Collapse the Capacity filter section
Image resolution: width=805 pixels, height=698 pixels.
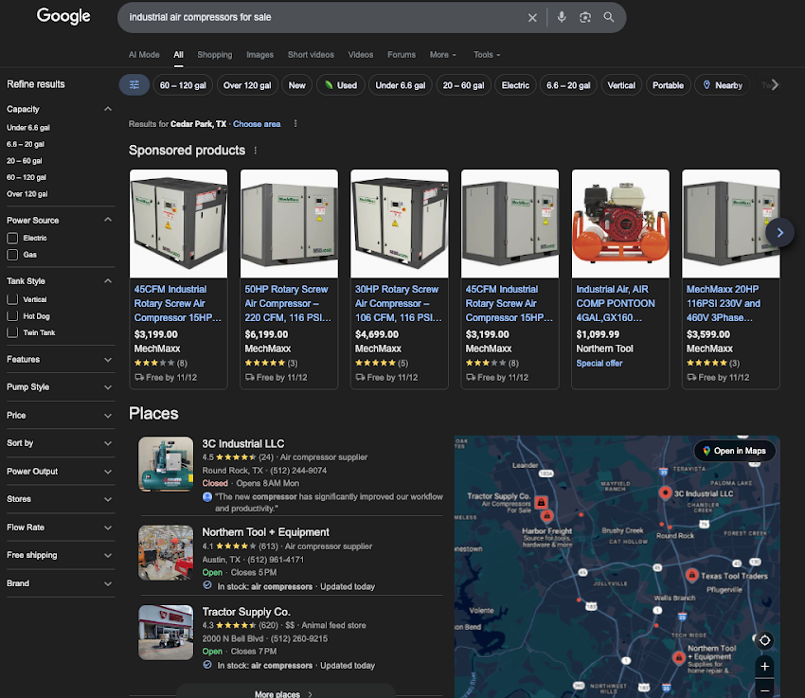click(107, 109)
